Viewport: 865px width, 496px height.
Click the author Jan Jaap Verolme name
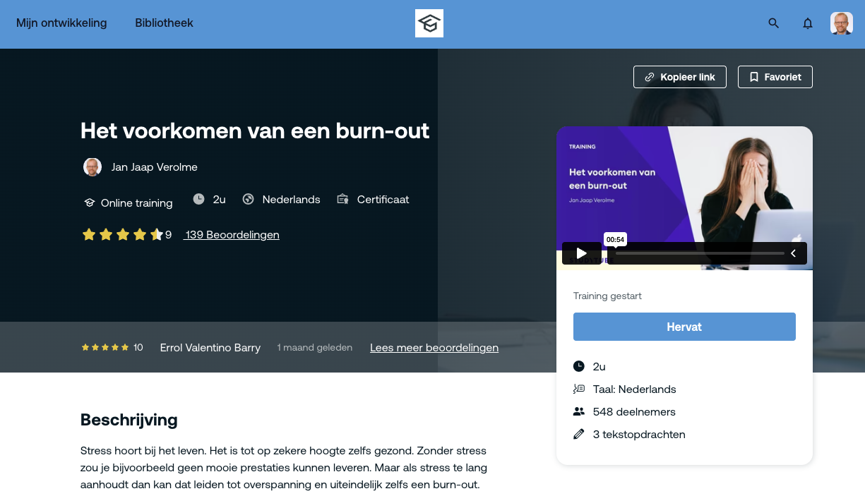(x=154, y=167)
